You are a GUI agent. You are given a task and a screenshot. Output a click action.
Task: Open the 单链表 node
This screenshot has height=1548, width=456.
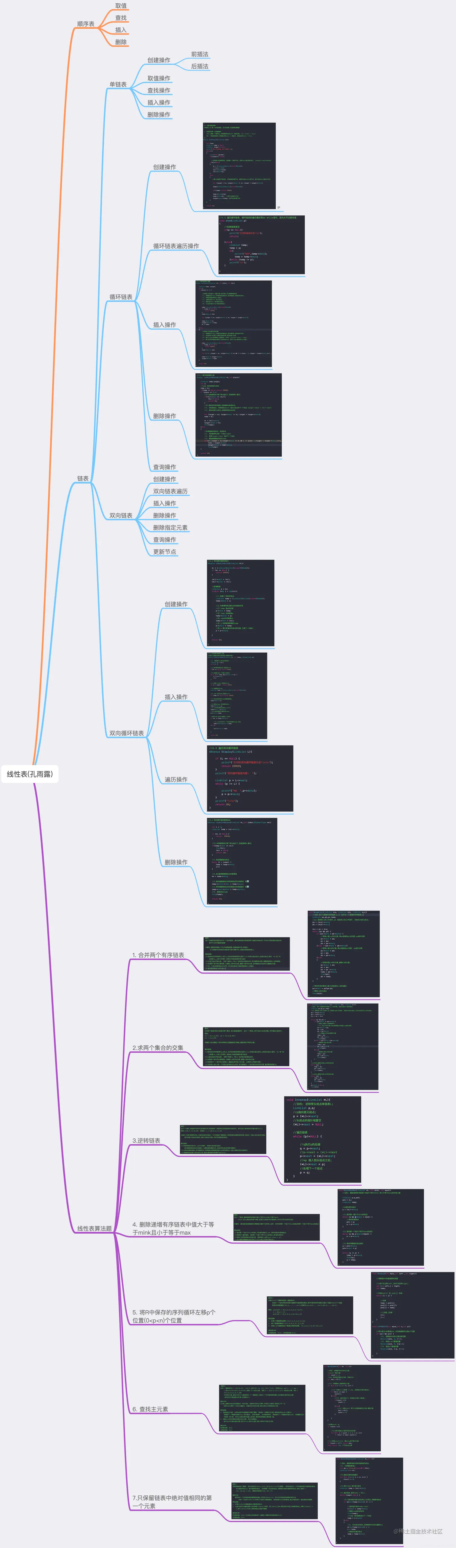[x=118, y=84]
